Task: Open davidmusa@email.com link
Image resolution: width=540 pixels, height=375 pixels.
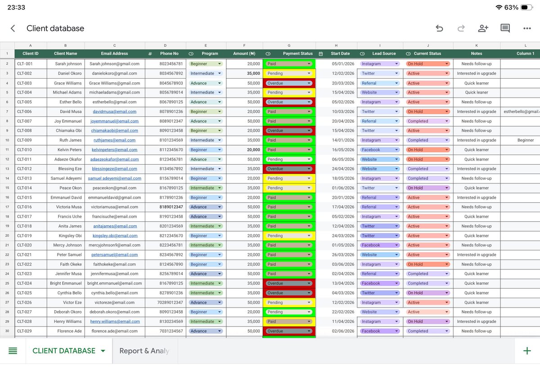Action: point(114,112)
